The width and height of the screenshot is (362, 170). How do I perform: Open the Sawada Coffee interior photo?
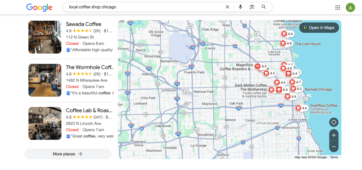click(x=45, y=37)
